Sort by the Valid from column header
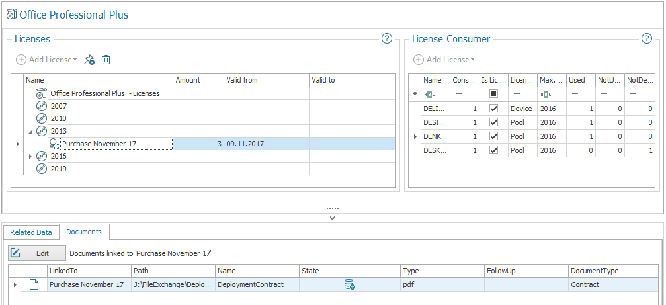This screenshot has width=666, height=305. click(x=267, y=80)
